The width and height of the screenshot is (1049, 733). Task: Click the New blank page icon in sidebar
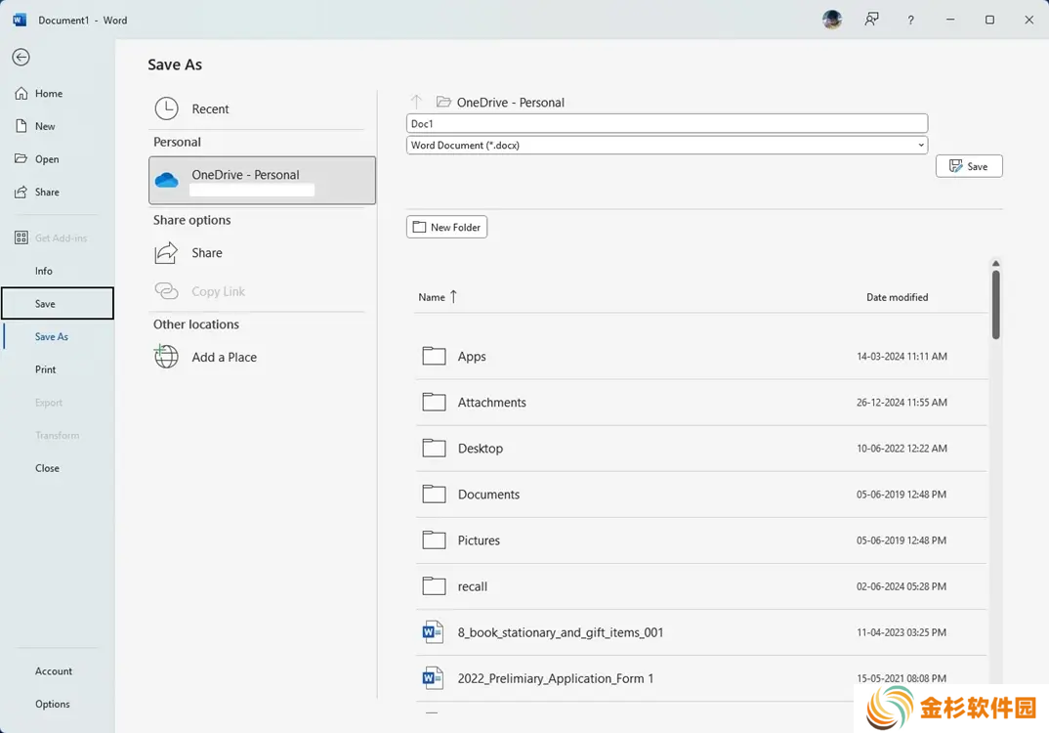(21, 126)
